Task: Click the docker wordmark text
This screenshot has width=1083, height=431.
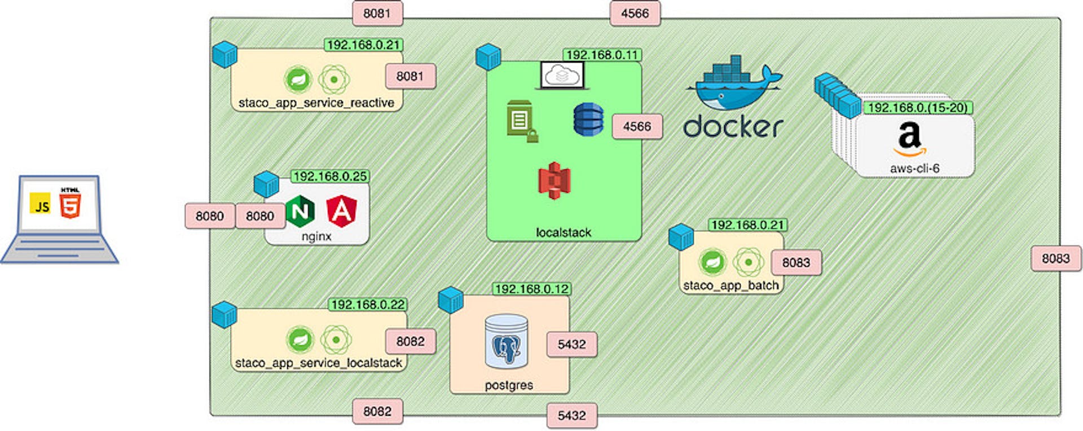Action: [733, 126]
